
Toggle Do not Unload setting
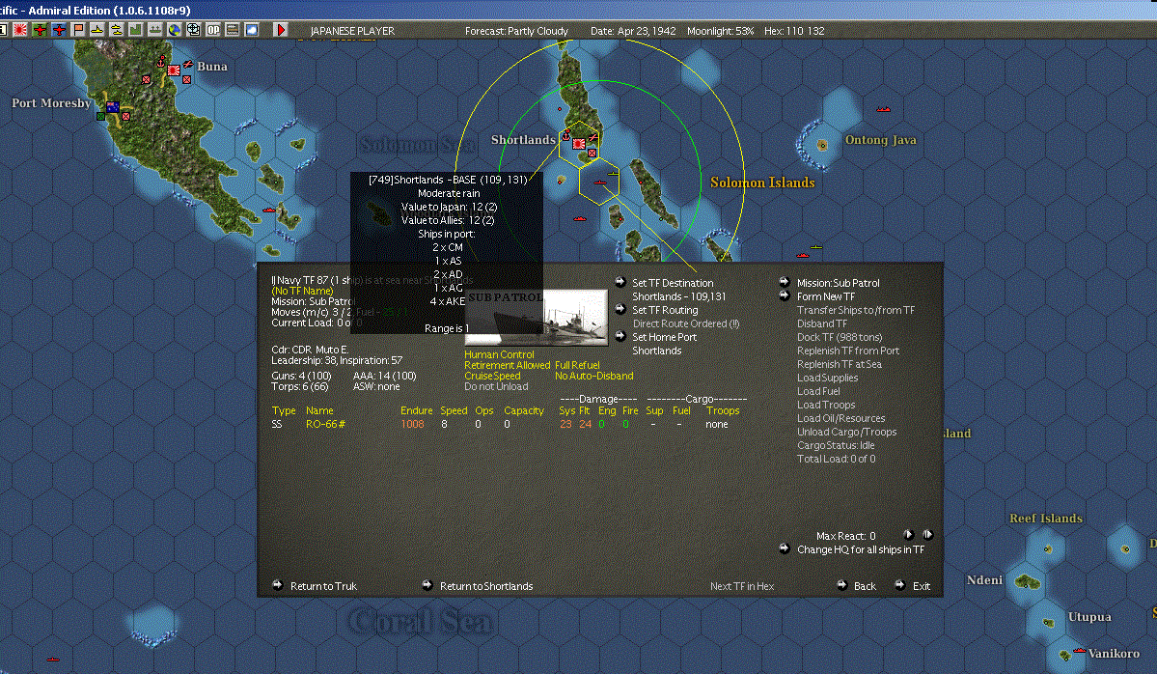pyautogui.click(x=496, y=386)
